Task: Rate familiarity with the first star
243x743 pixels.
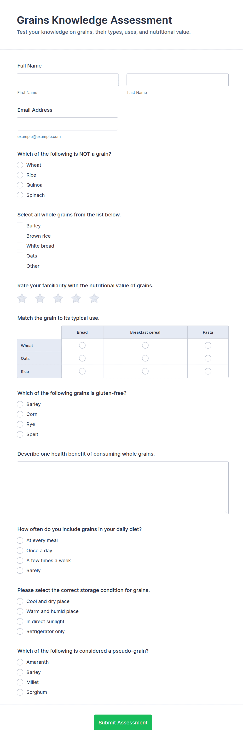Action: point(22,298)
